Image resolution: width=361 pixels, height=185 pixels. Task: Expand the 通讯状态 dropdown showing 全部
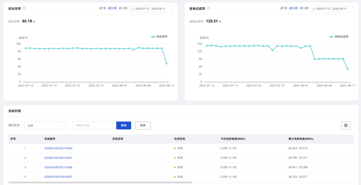pyautogui.click(x=46, y=126)
